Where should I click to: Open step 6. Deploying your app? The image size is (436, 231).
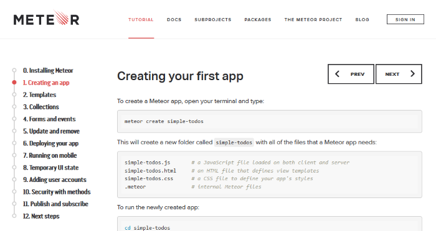coord(50,143)
